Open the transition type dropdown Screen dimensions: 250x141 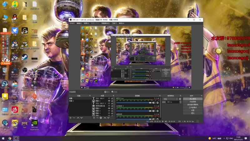pos(170,99)
